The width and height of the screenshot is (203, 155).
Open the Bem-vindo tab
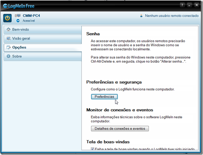43,29
